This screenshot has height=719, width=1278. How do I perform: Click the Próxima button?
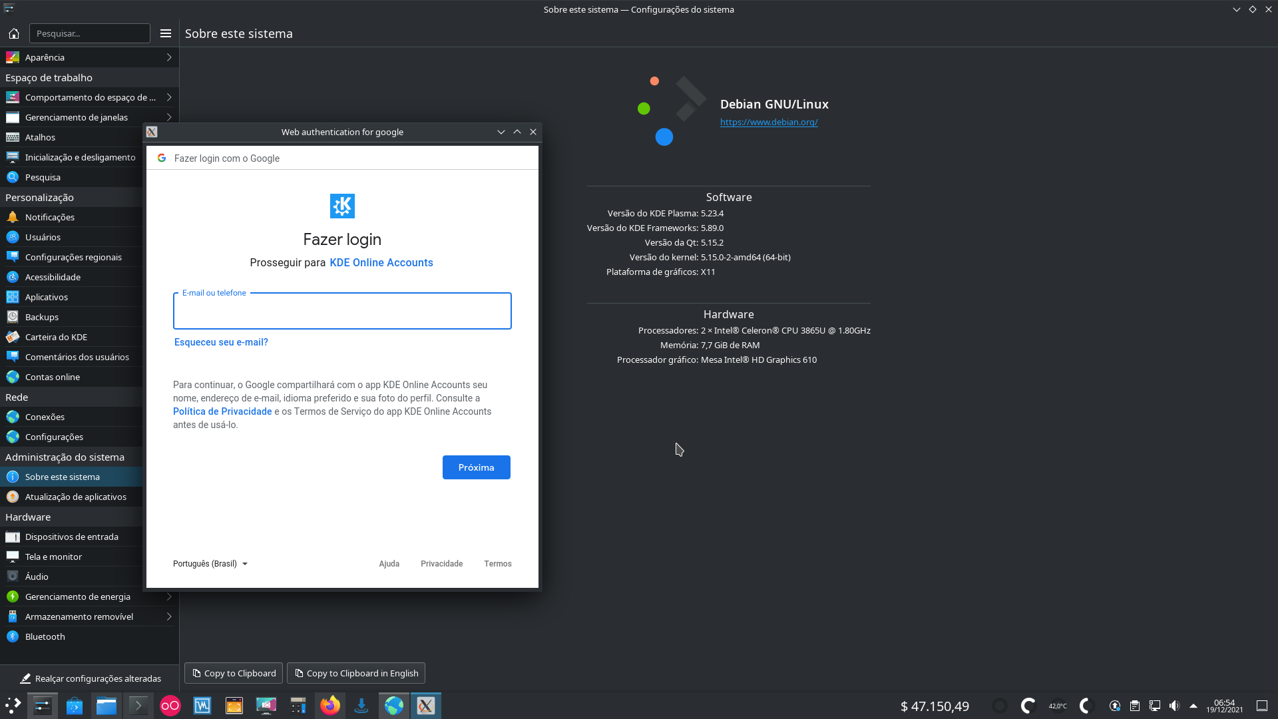pos(476,467)
